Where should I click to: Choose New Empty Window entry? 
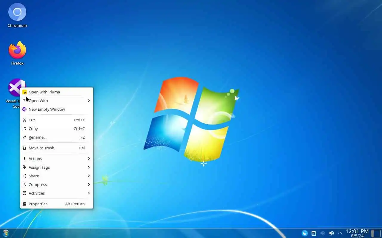pos(57,109)
